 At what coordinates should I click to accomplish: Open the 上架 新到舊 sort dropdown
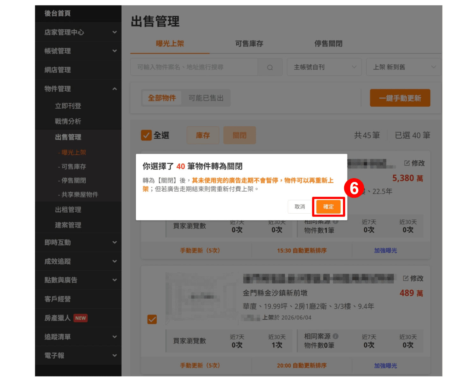point(404,67)
